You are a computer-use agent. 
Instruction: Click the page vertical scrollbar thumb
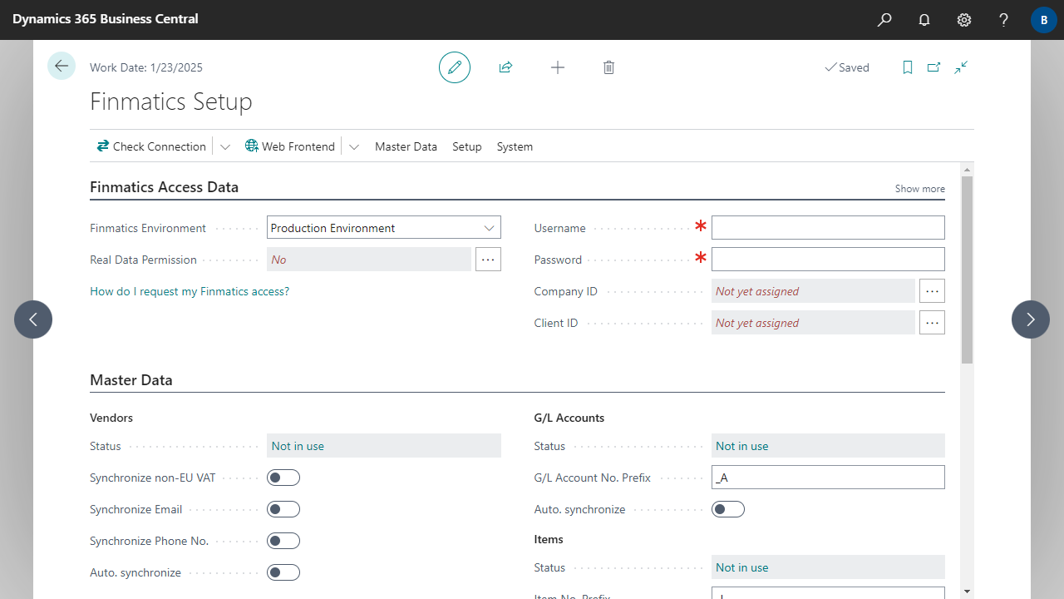pos(967,270)
